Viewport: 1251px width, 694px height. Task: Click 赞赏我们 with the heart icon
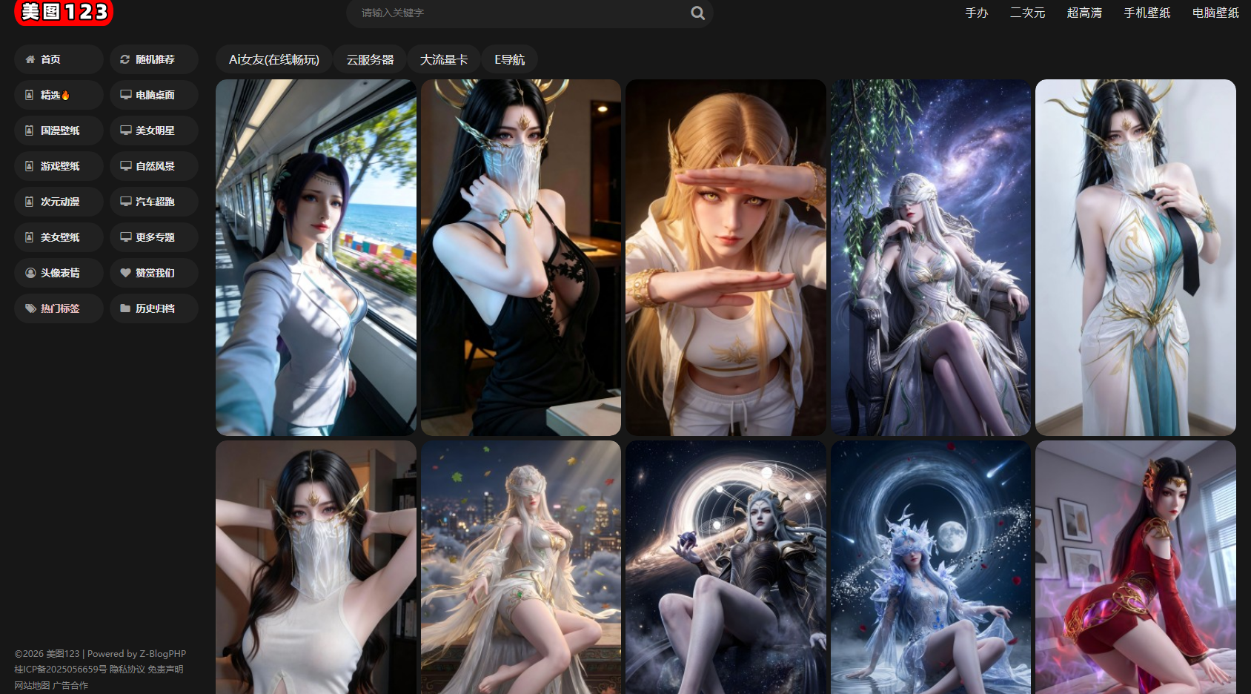pos(154,273)
